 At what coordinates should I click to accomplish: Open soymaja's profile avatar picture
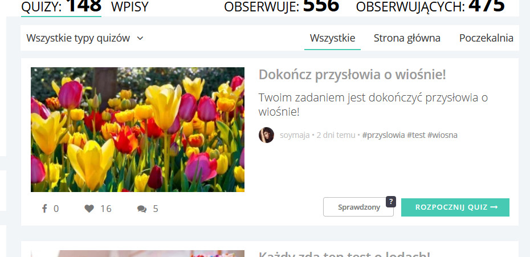[x=266, y=135]
